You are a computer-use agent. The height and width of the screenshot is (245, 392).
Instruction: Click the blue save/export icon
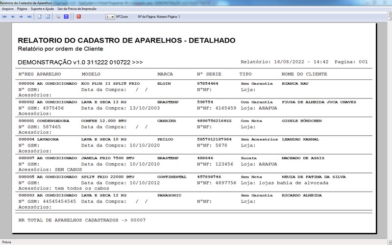(x=66, y=17)
